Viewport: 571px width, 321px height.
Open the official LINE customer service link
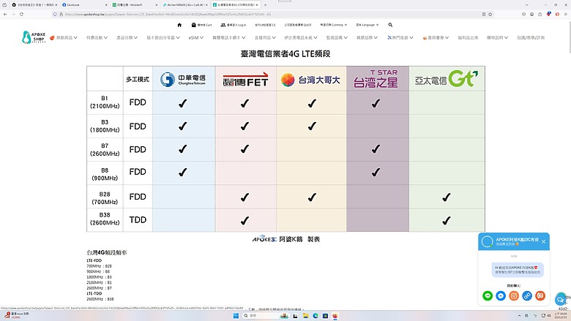coord(265,25)
